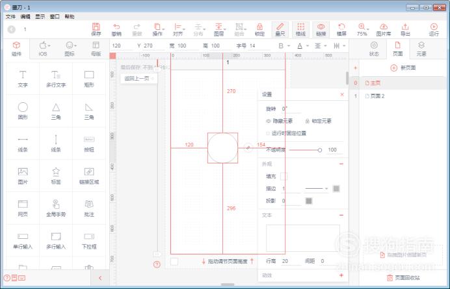Select the vertical line (线条) component
Image resolution: width=450 pixels, height=289 pixels.
point(56,143)
